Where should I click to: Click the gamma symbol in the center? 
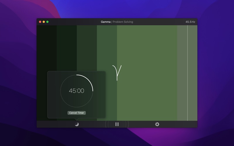pos(117,73)
